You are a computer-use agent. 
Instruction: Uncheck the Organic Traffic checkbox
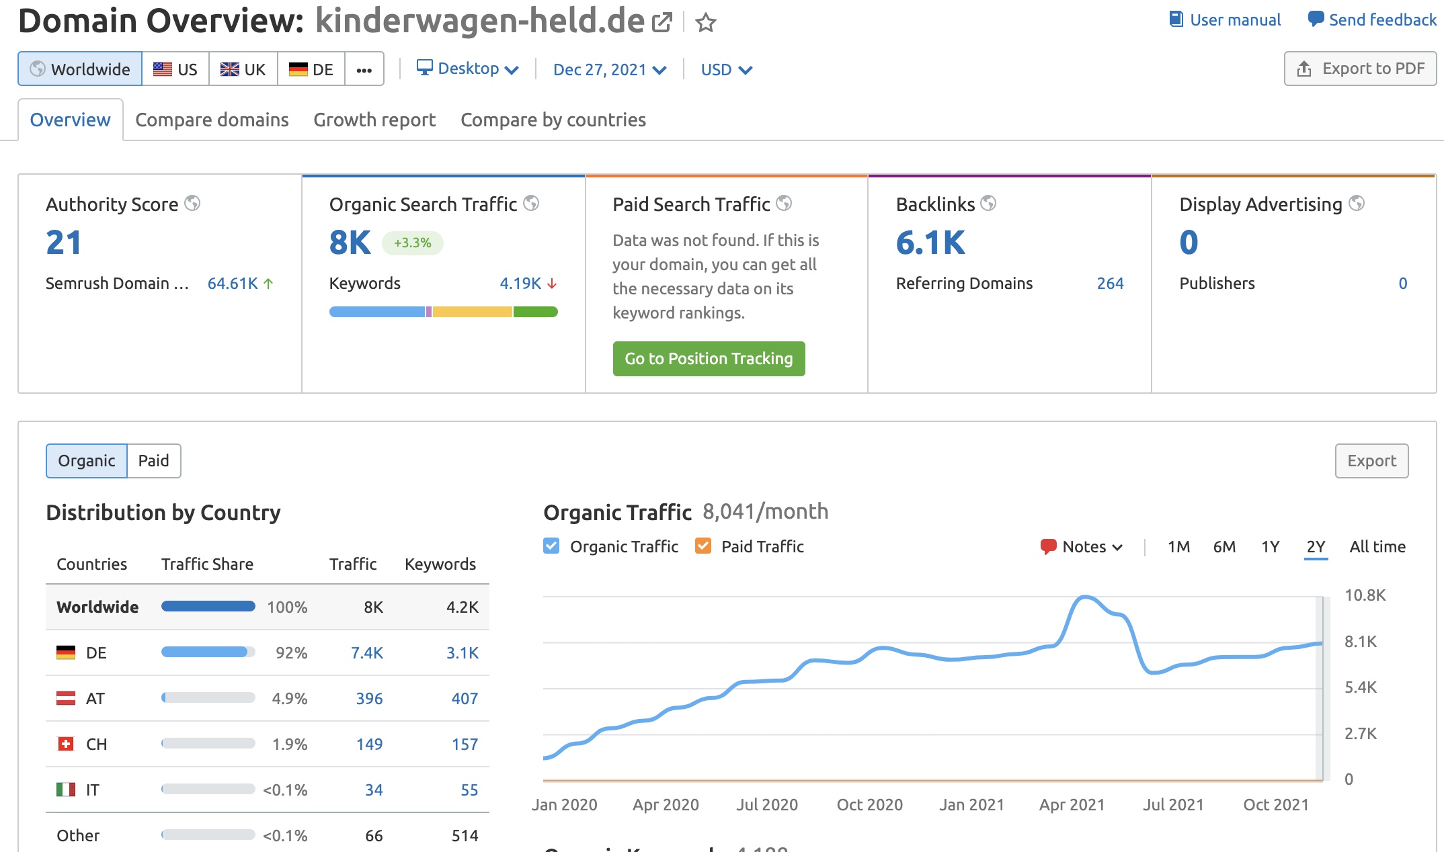tap(551, 546)
